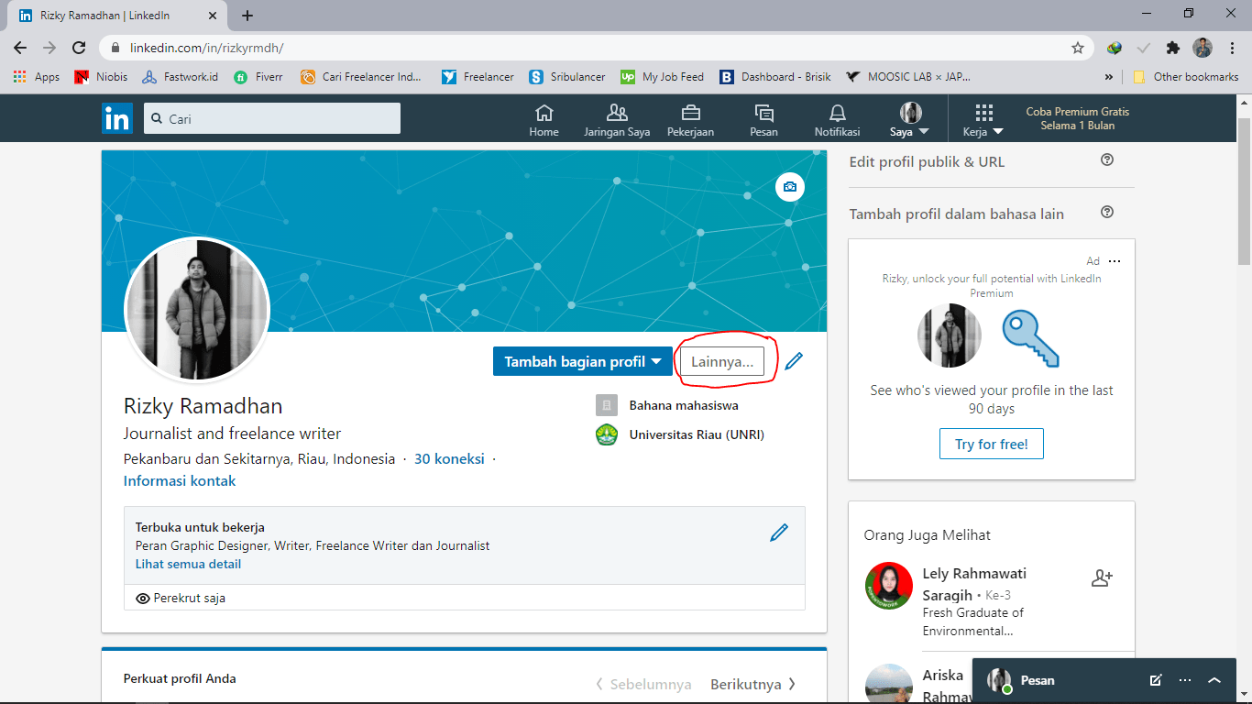Open Informasi kontak link
This screenshot has height=704, width=1252.
(x=180, y=480)
